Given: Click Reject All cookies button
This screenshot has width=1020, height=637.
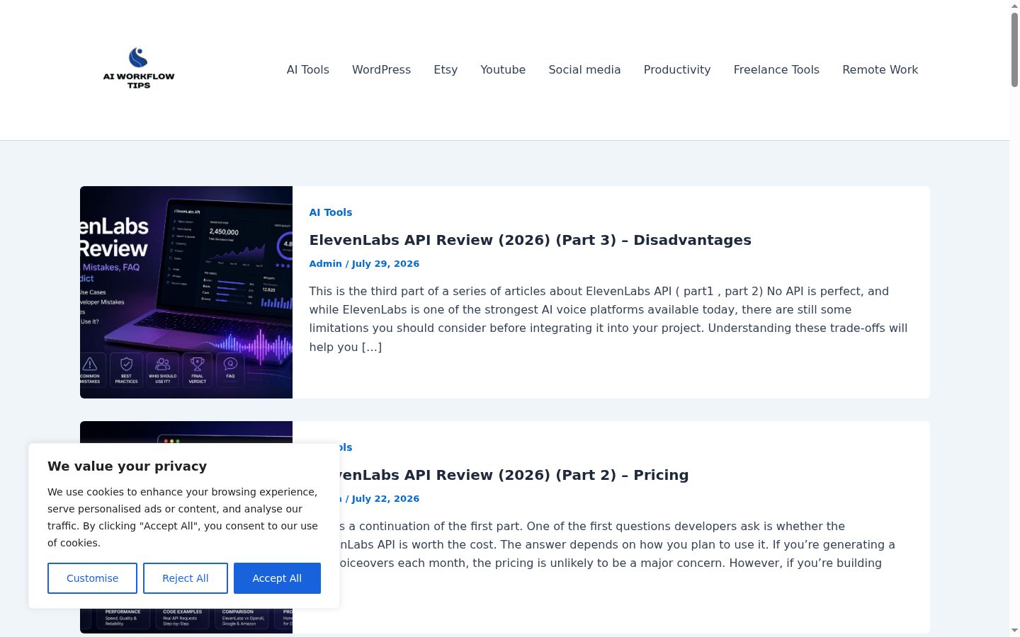Looking at the screenshot, I should click(x=186, y=578).
